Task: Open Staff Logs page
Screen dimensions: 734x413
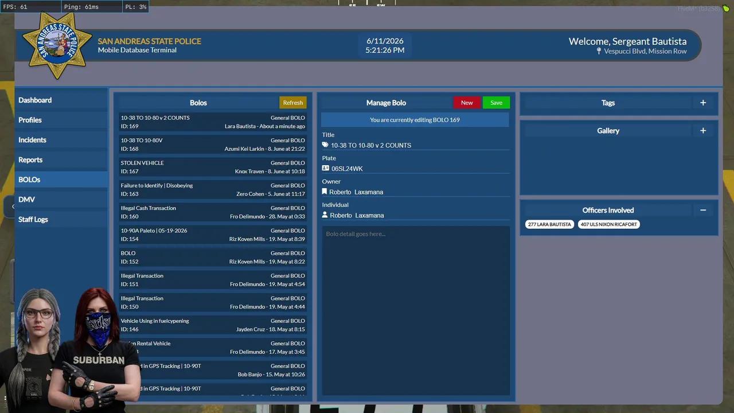Action: click(61, 219)
